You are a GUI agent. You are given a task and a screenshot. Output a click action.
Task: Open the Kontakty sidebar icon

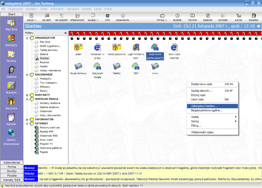click(x=11, y=38)
